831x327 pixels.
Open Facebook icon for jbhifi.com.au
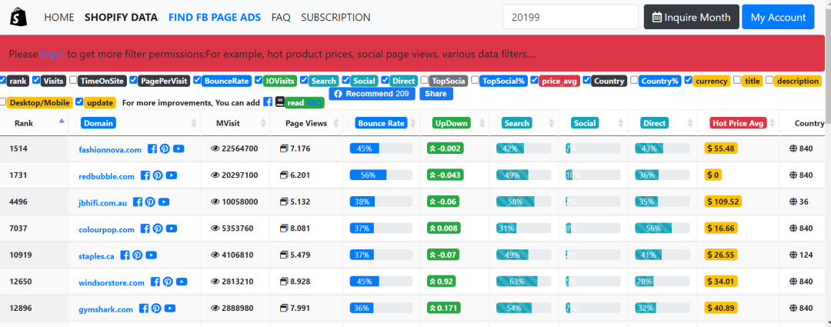click(x=137, y=202)
